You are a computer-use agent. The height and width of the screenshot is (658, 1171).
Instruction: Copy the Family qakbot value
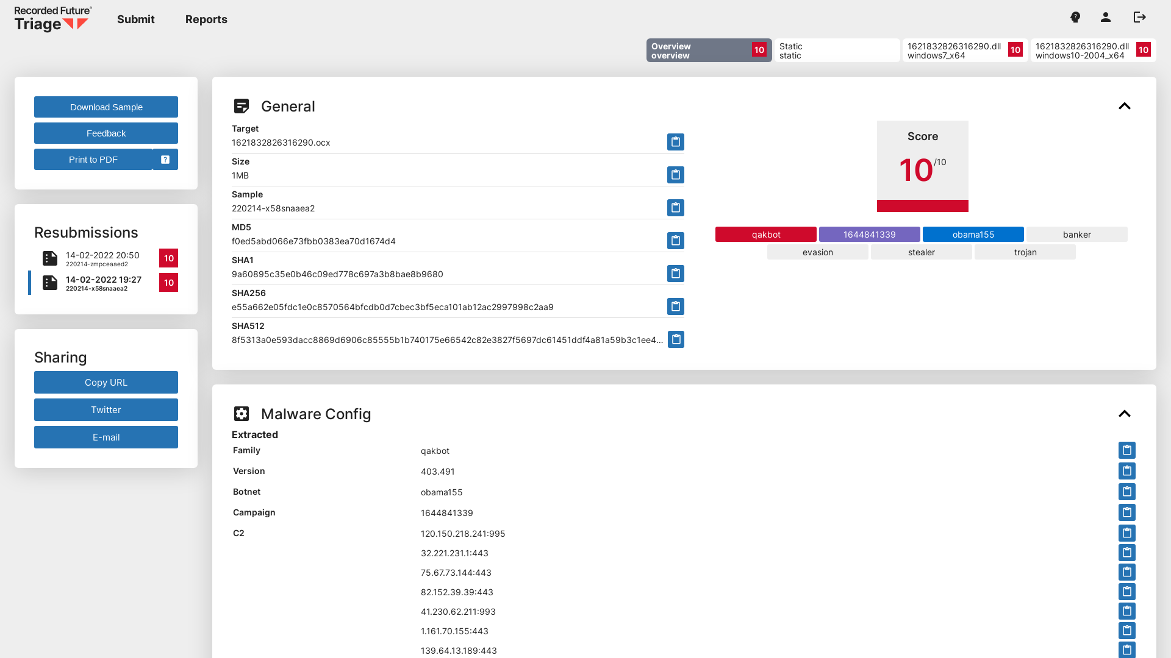click(x=1126, y=450)
